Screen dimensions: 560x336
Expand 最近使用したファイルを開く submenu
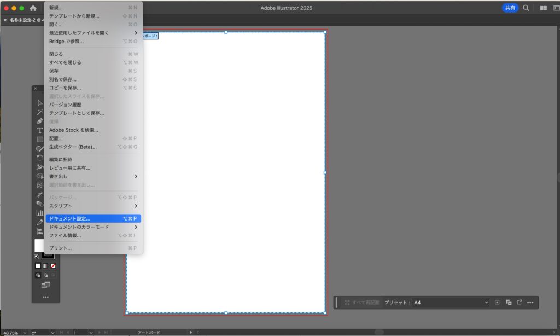(93, 33)
